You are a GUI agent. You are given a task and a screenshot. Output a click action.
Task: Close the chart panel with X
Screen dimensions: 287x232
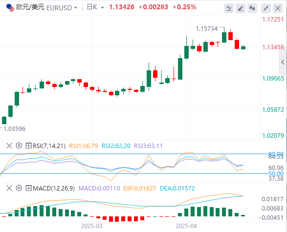pyautogui.click(x=278, y=8)
